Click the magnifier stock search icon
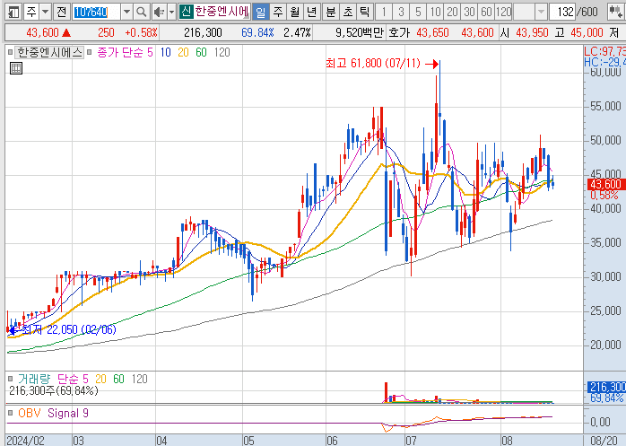This screenshot has height=446, width=626. click(141, 12)
